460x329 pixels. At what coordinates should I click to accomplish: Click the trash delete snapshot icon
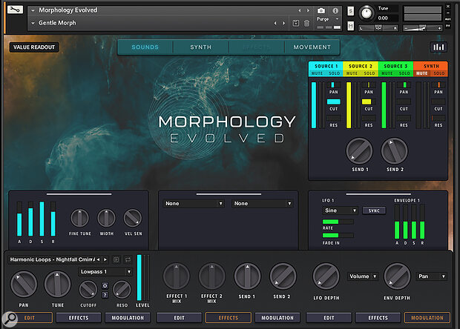coord(306,23)
